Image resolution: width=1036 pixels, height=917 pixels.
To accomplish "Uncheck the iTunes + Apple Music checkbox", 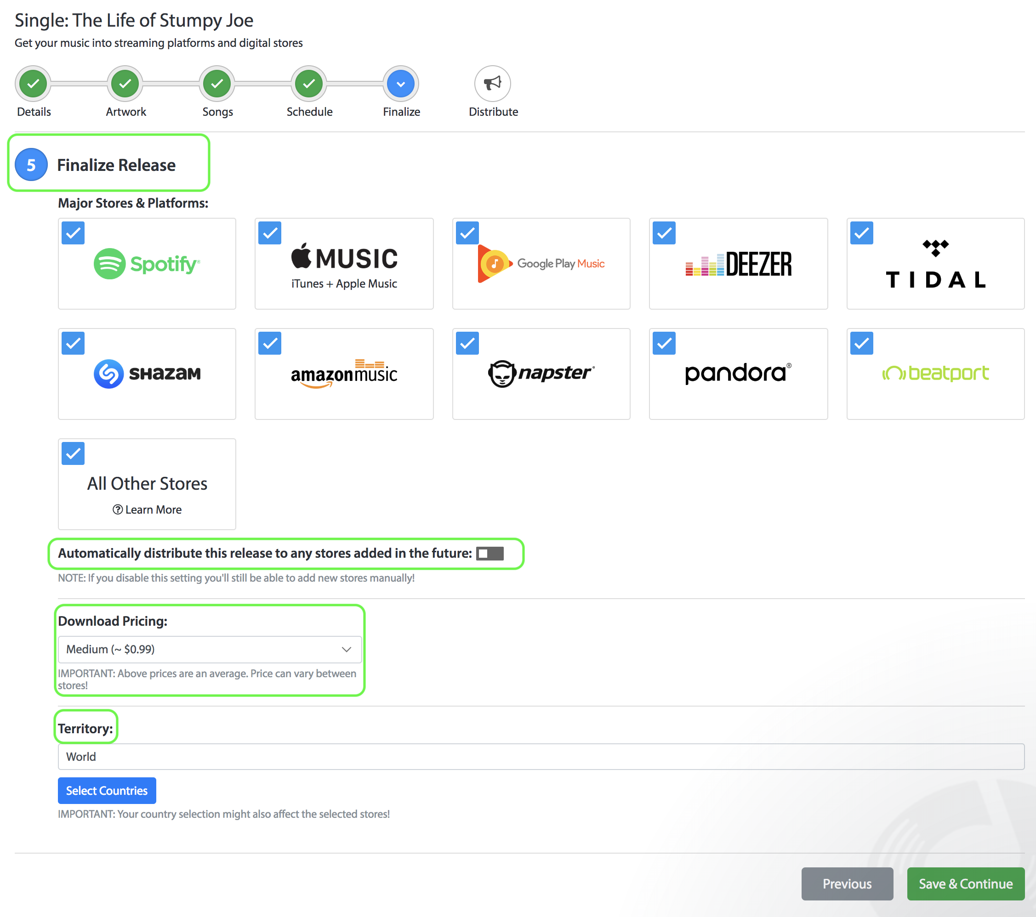I will 270,233.
